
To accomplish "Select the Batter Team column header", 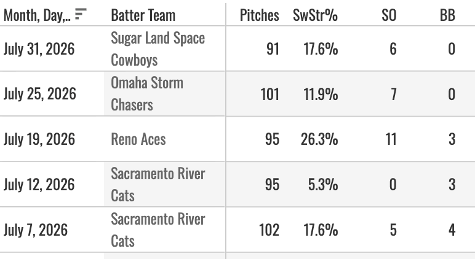I will click(x=143, y=15).
